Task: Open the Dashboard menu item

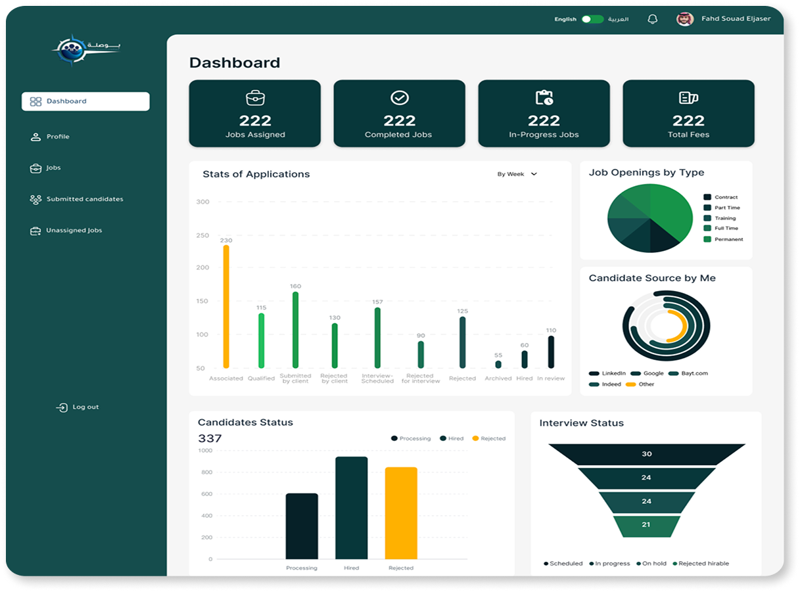Action: (x=85, y=101)
